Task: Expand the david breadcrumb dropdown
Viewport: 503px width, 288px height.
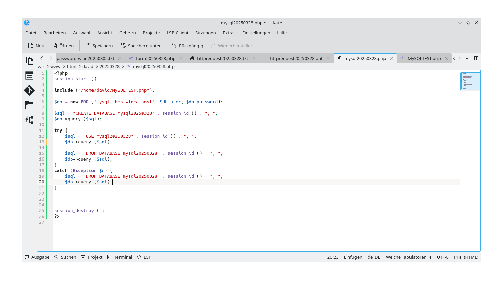Action: pyautogui.click(x=88, y=66)
